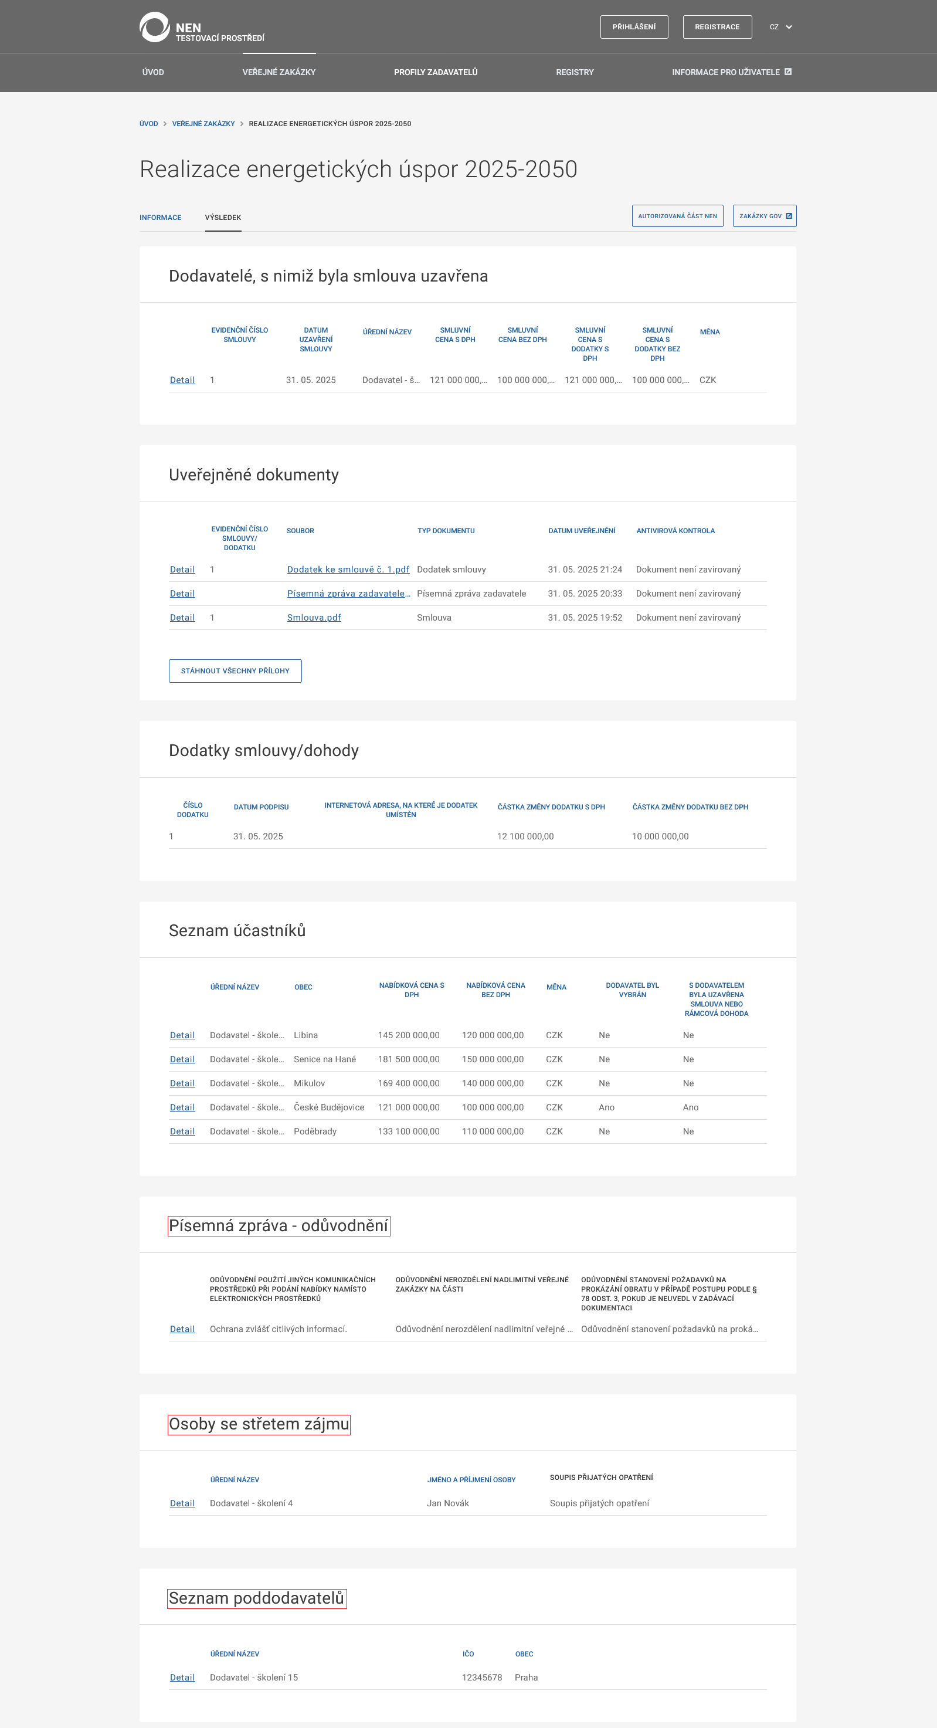Sort documents by SOUBOR column header
This screenshot has height=1728, width=937.
pyautogui.click(x=300, y=531)
